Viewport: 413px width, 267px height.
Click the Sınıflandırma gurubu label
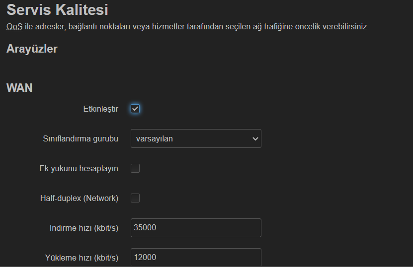click(81, 138)
